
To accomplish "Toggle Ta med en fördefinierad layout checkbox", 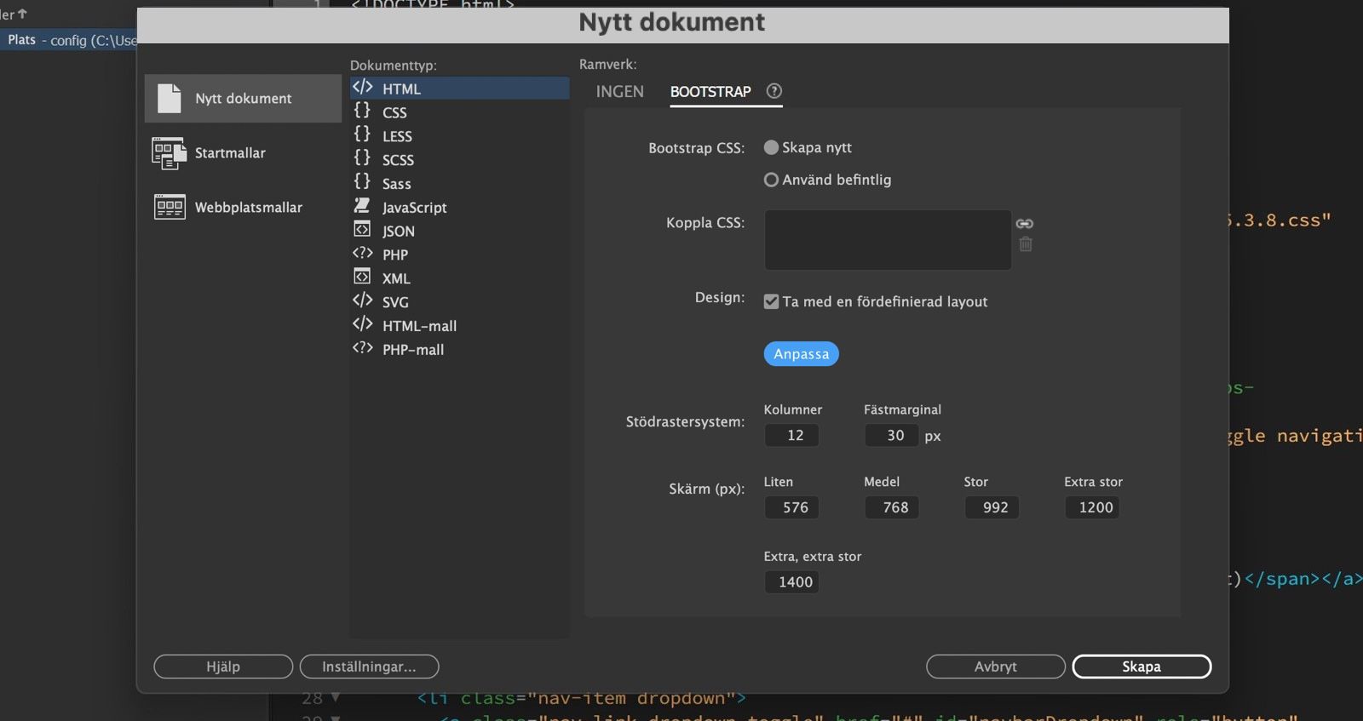I will coord(771,301).
